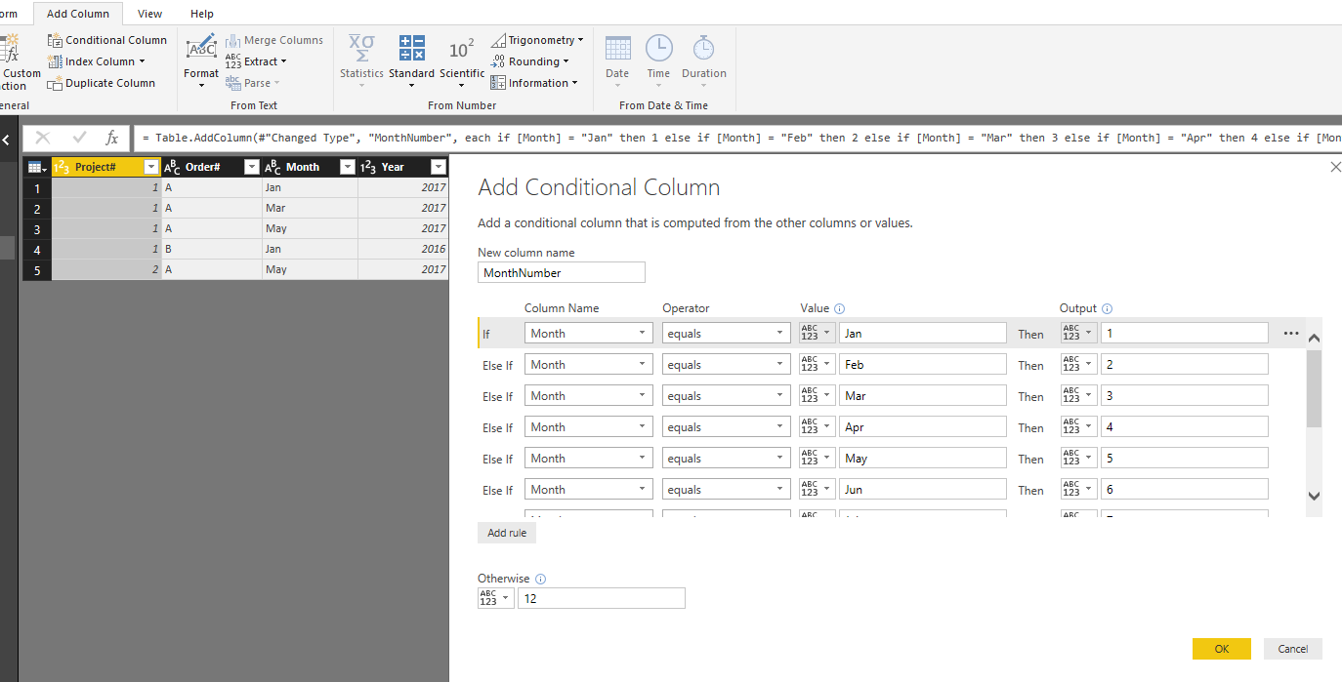The height and width of the screenshot is (682, 1342).
Task: Click the Value field containing Jan
Action: point(922,334)
